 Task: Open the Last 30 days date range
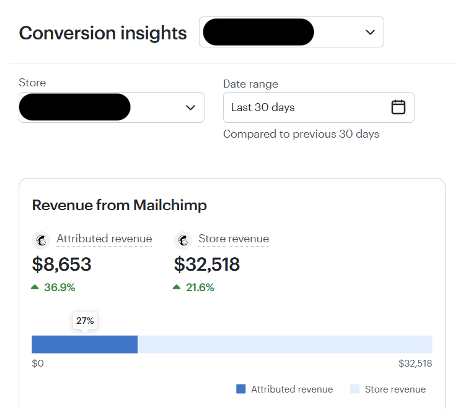pyautogui.click(x=263, y=108)
